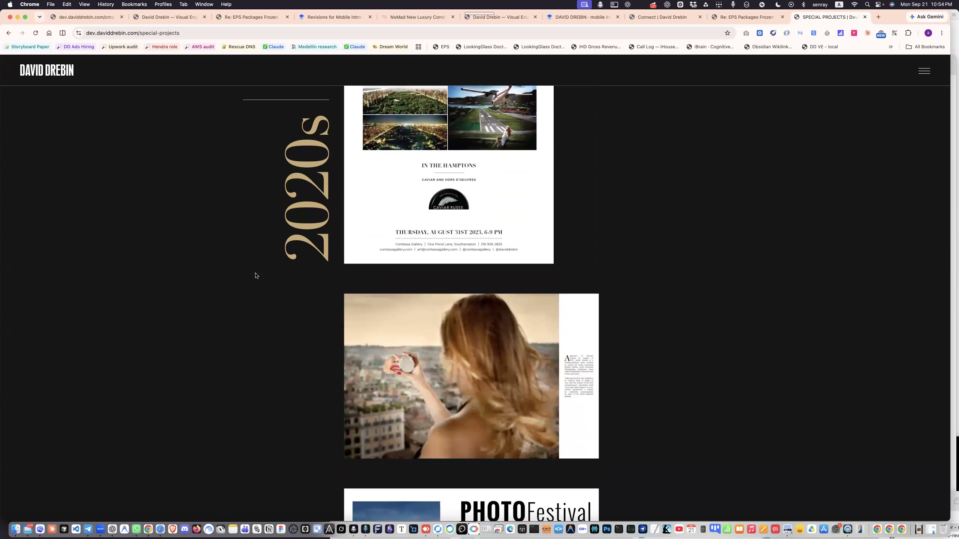The width and height of the screenshot is (959, 539).
Task: Click the DAVID DREBIN logo
Action: (x=47, y=70)
